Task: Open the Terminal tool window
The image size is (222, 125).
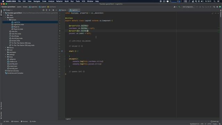Action: tap(24, 122)
